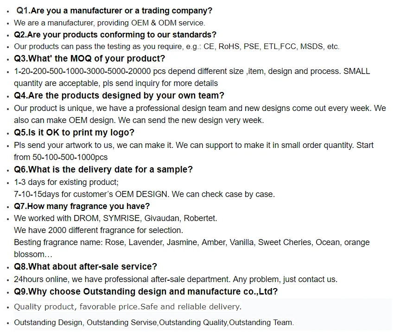Click the Q2 products conforming to standards heading

click(x=115, y=35)
